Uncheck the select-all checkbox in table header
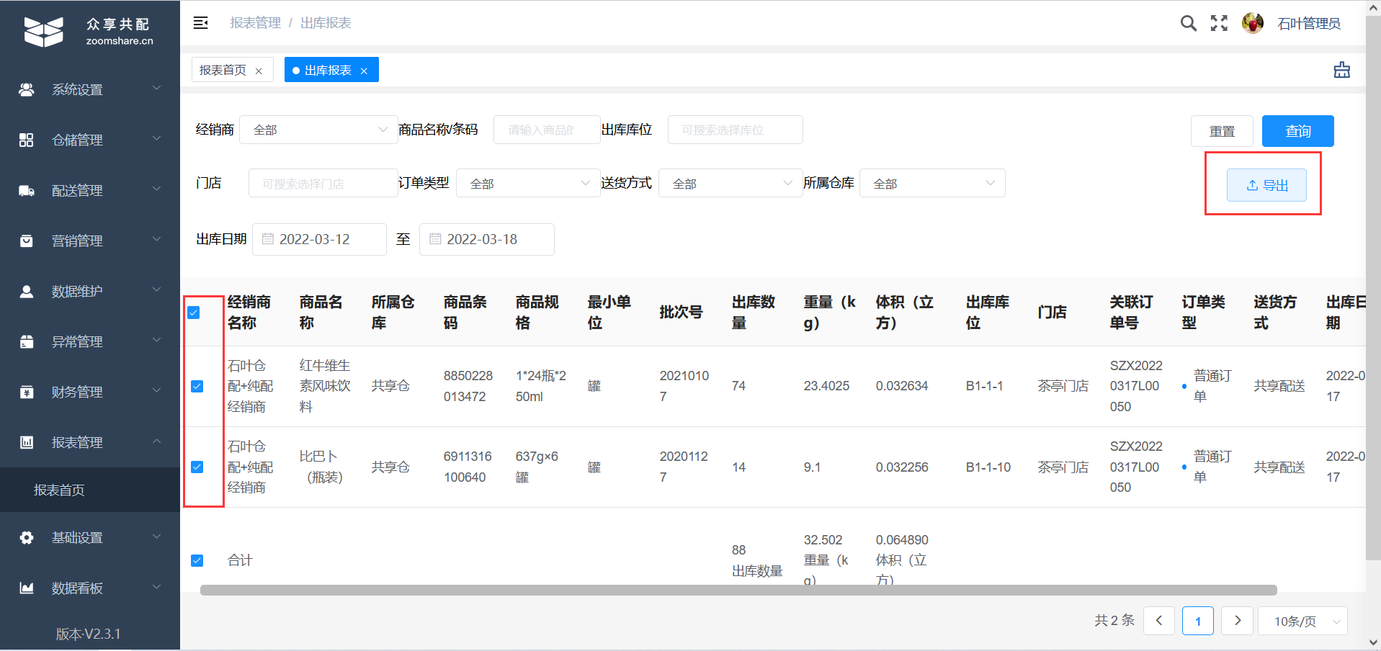Viewport: 1381px width, 651px height. (195, 313)
